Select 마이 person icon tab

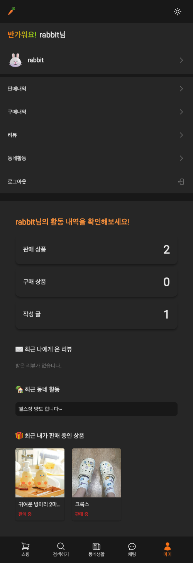(x=168, y=546)
